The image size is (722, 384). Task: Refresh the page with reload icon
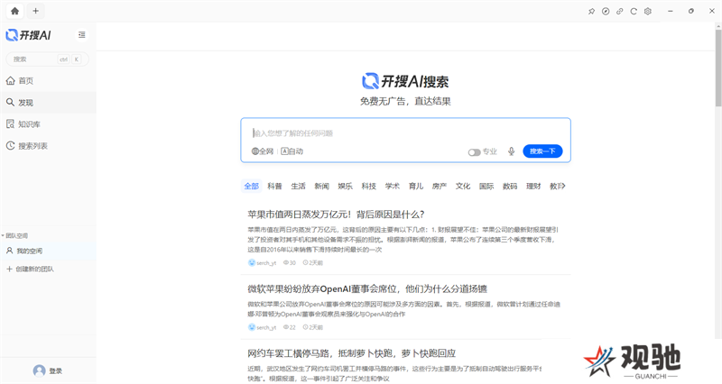coord(634,12)
